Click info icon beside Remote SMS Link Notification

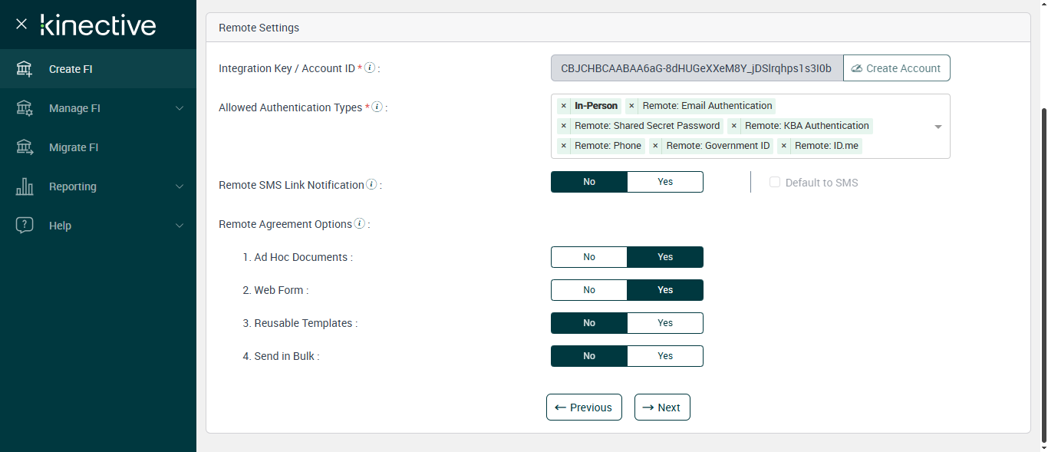tap(371, 184)
